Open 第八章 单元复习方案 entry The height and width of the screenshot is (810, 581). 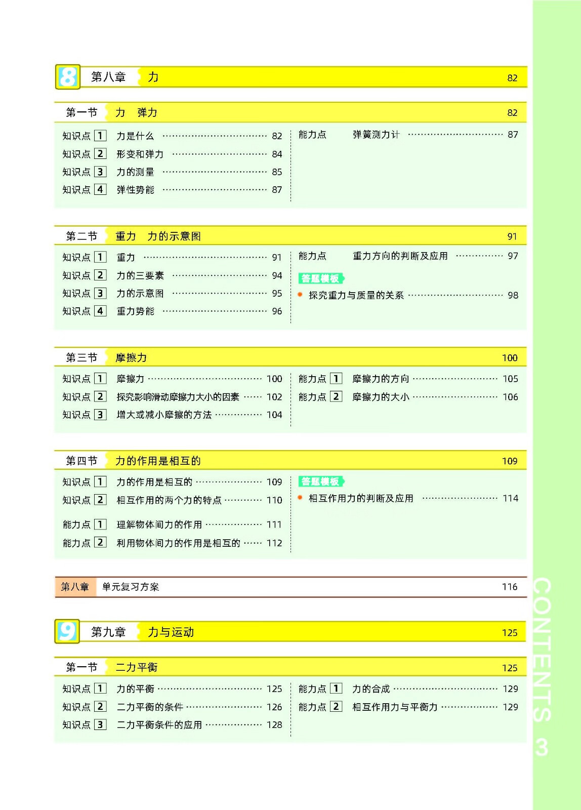131,587
